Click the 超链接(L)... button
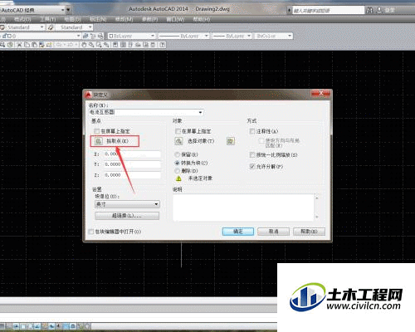This screenshot has height=332, width=415. point(127,216)
